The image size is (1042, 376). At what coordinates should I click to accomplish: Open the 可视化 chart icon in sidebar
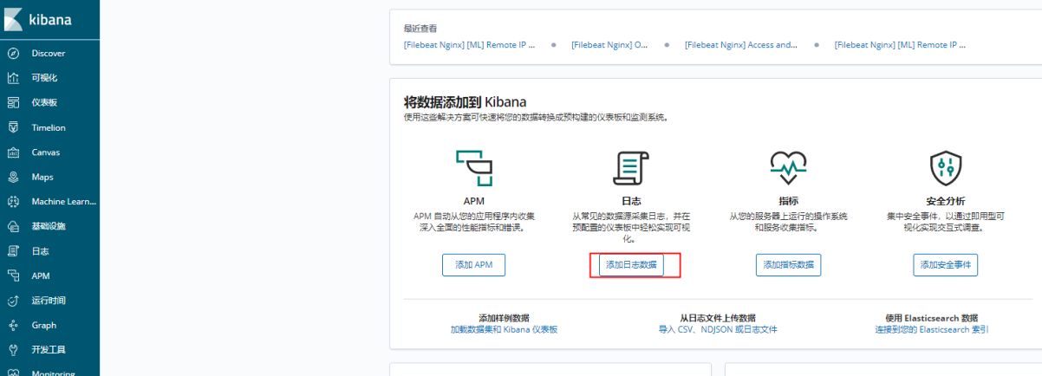[x=13, y=78]
